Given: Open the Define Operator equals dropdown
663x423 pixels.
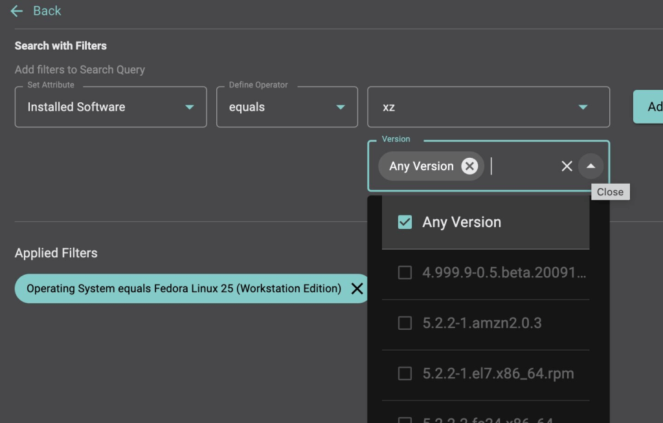Looking at the screenshot, I should (287, 107).
